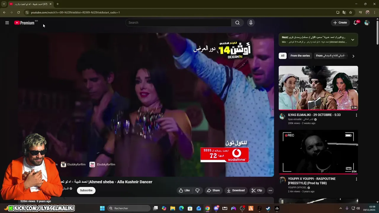Viewport: 379px width, 213px height.
Task: Open options for ILYAS ELMALIKI video
Action: click(356, 115)
